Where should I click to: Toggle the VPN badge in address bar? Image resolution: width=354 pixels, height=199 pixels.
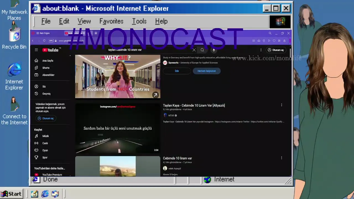(51, 41)
